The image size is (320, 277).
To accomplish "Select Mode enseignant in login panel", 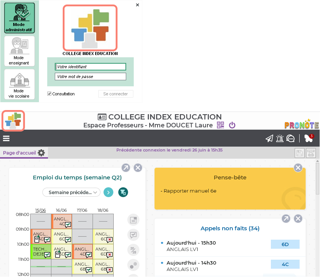I will tap(19, 51).
